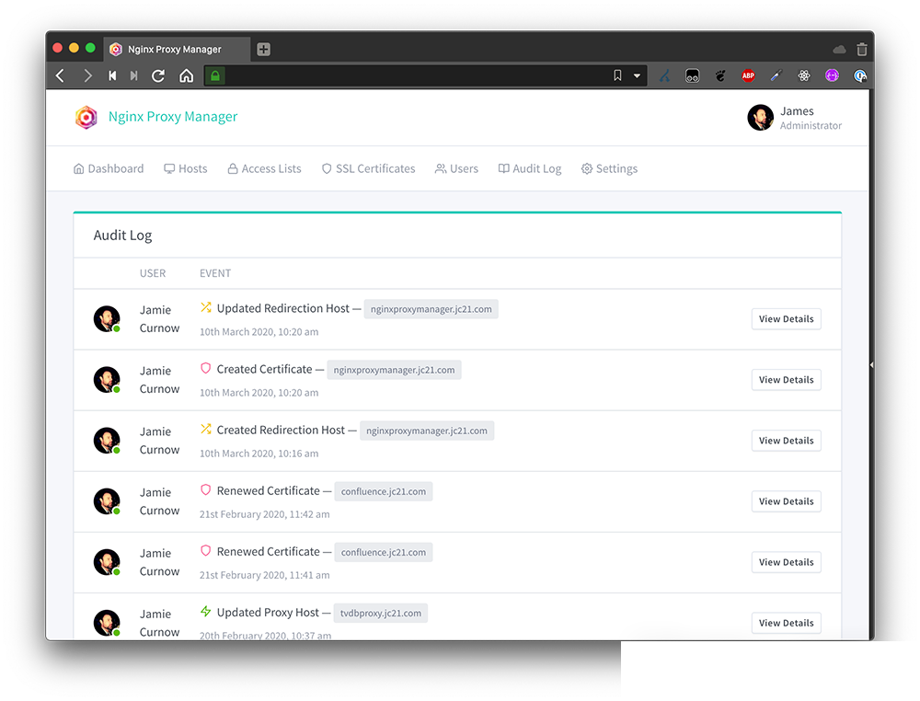The height and width of the screenshot is (701, 920).
Task: Open the React developer tools extension icon
Action: coord(804,75)
